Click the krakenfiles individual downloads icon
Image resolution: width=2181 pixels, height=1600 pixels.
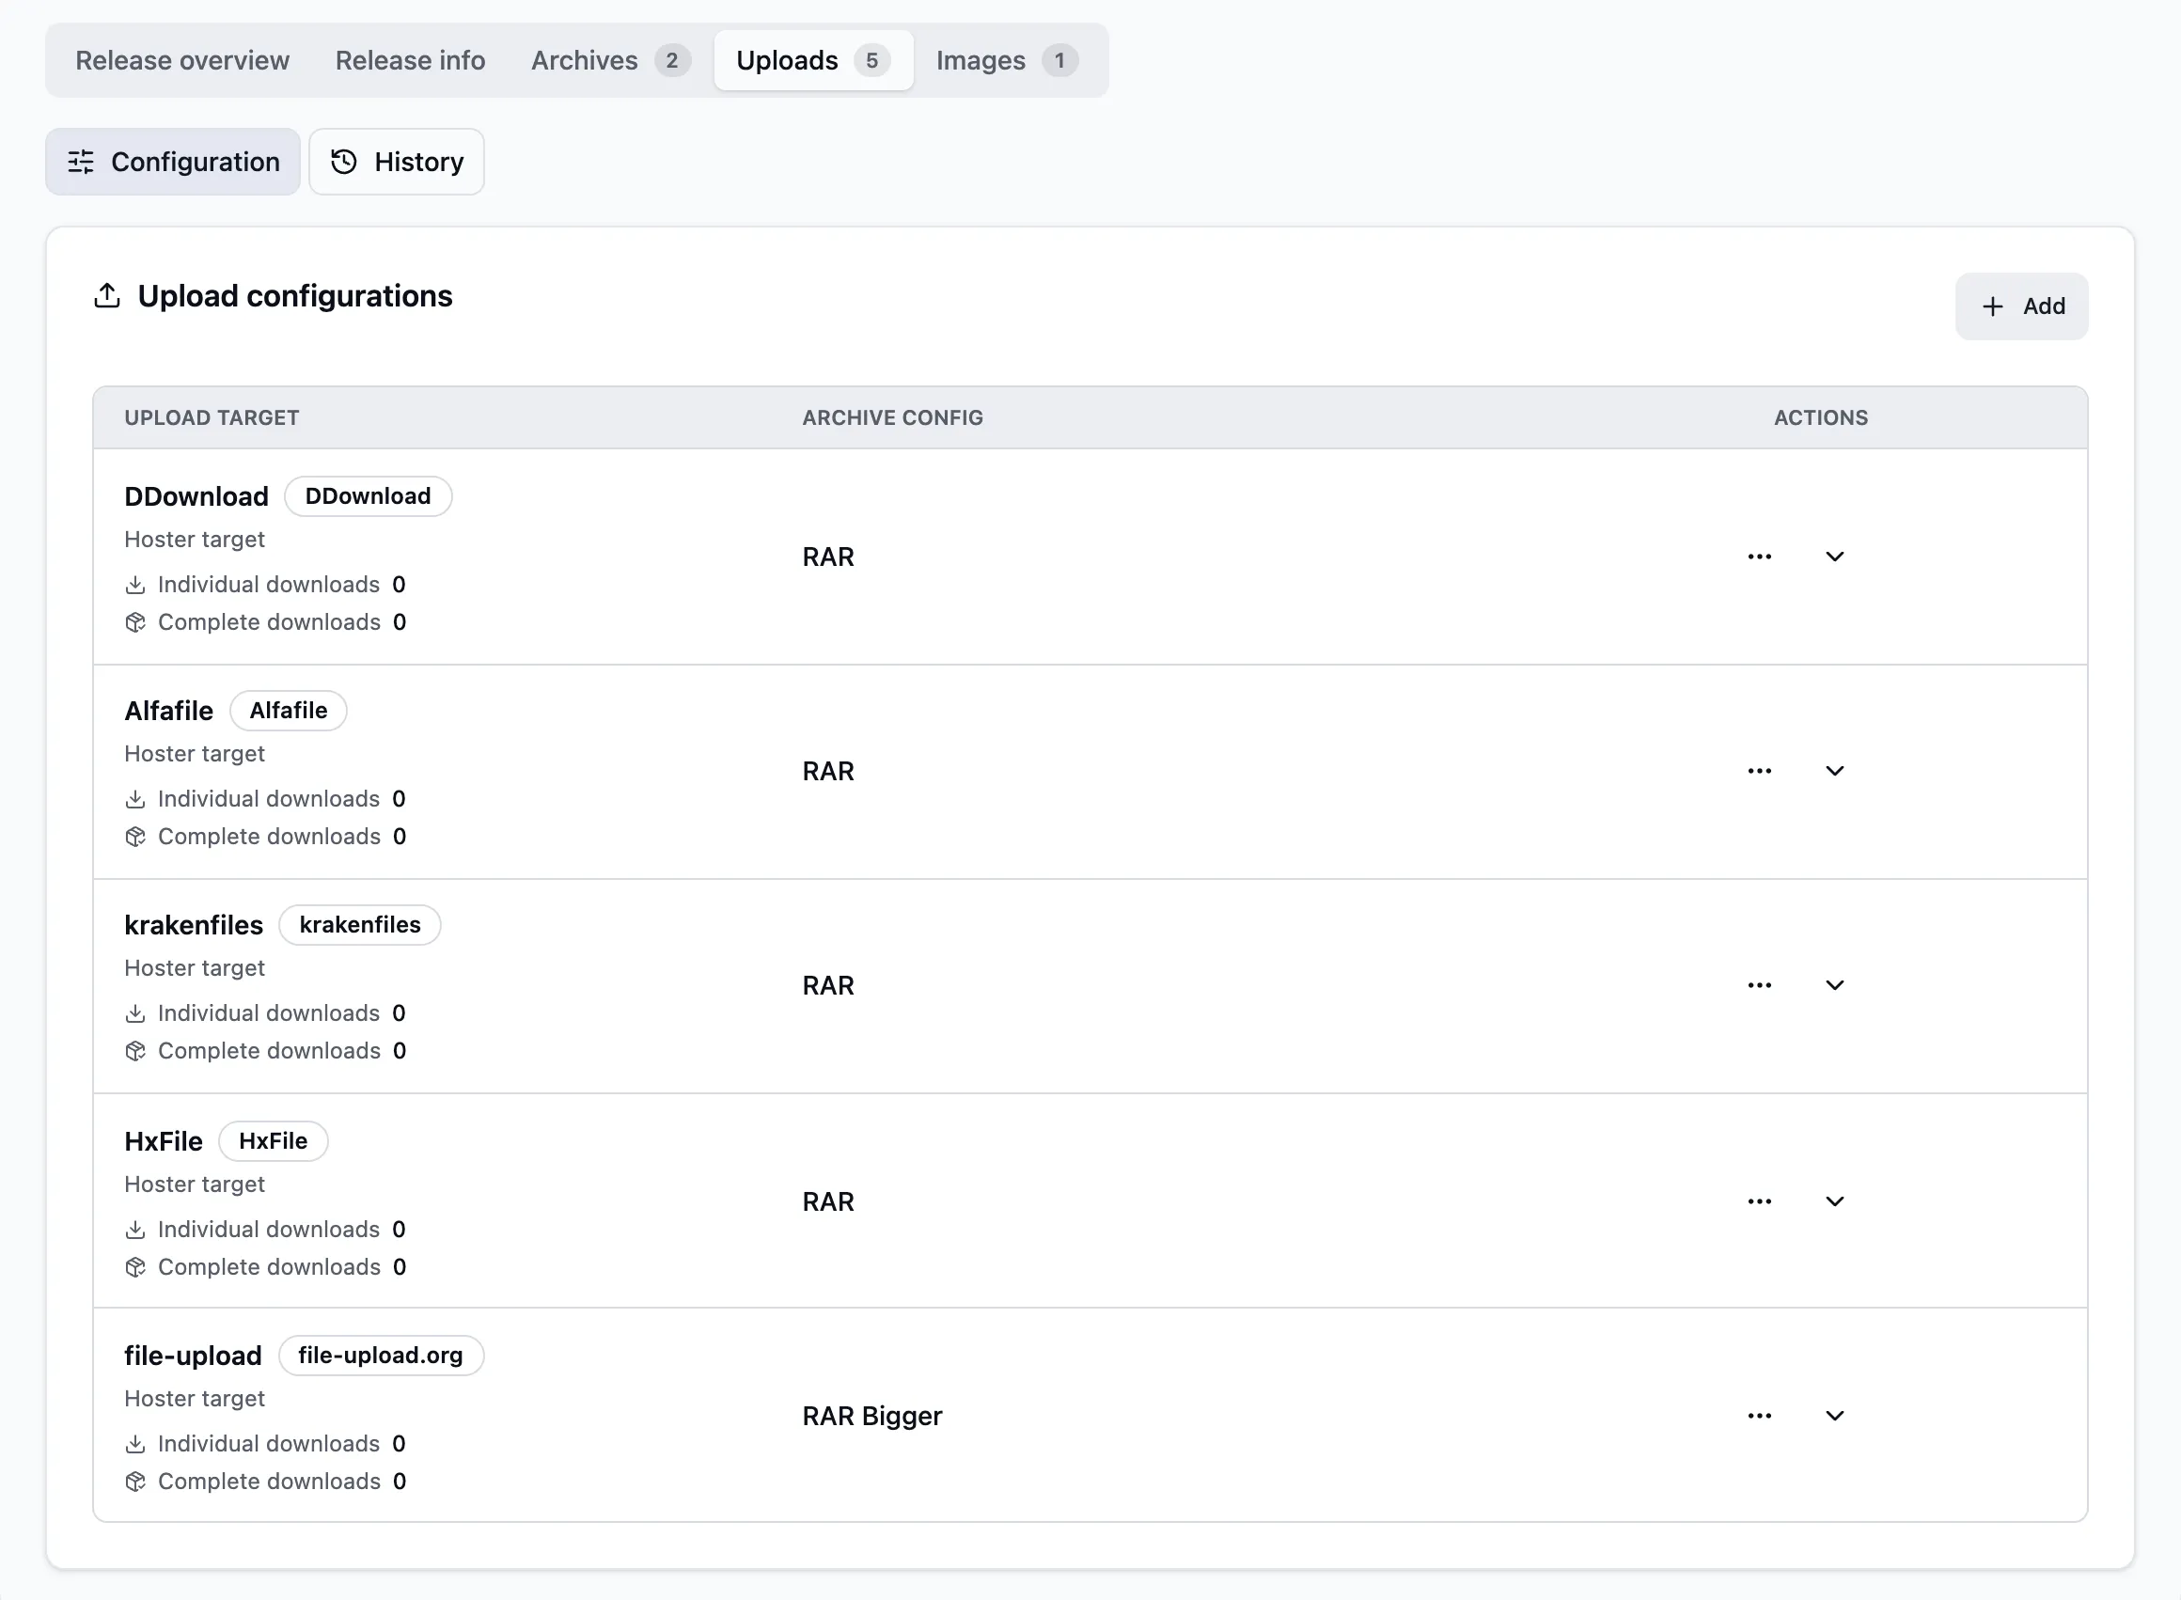click(135, 1013)
